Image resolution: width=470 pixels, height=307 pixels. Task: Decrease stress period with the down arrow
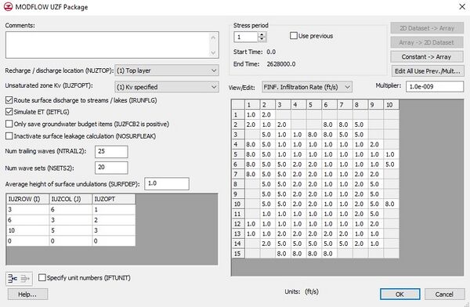point(262,39)
